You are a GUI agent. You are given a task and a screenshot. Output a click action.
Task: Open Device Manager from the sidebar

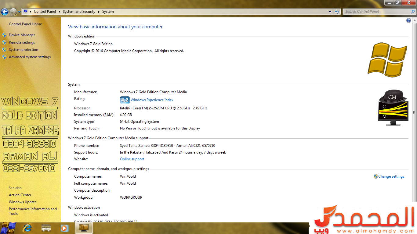pyautogui.click(x=22, y=35)
